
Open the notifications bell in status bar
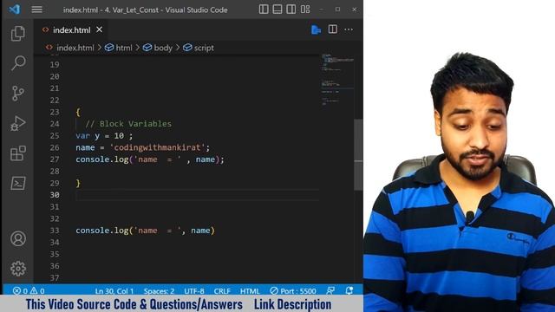coord(349,290)
